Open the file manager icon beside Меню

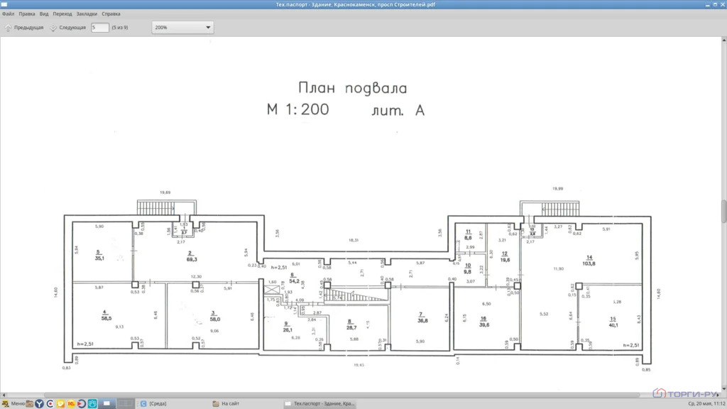[30, 404]
